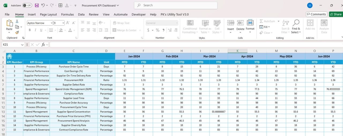Click the Align Left icon

coord(83,30)
